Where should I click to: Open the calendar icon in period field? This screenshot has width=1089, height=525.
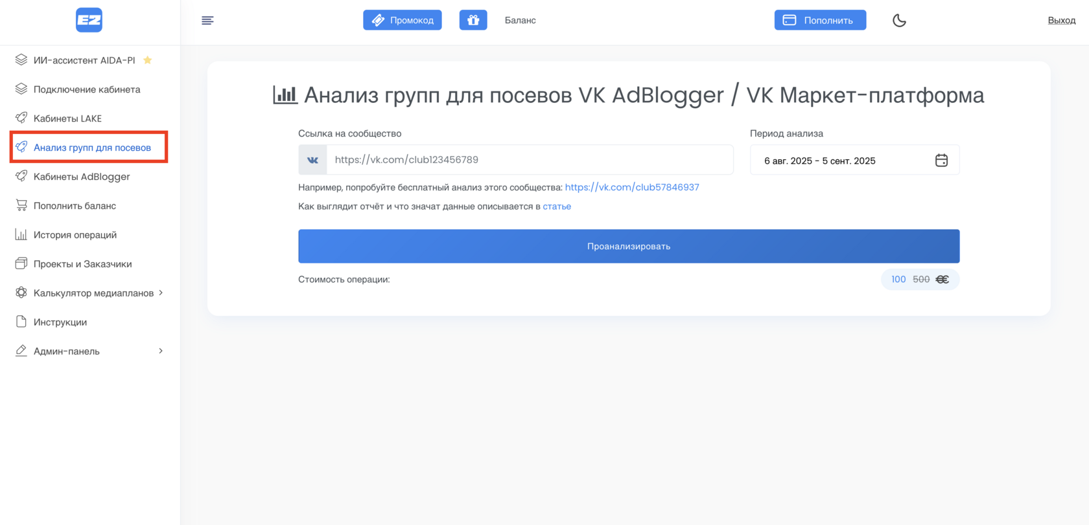coord(941,160)
